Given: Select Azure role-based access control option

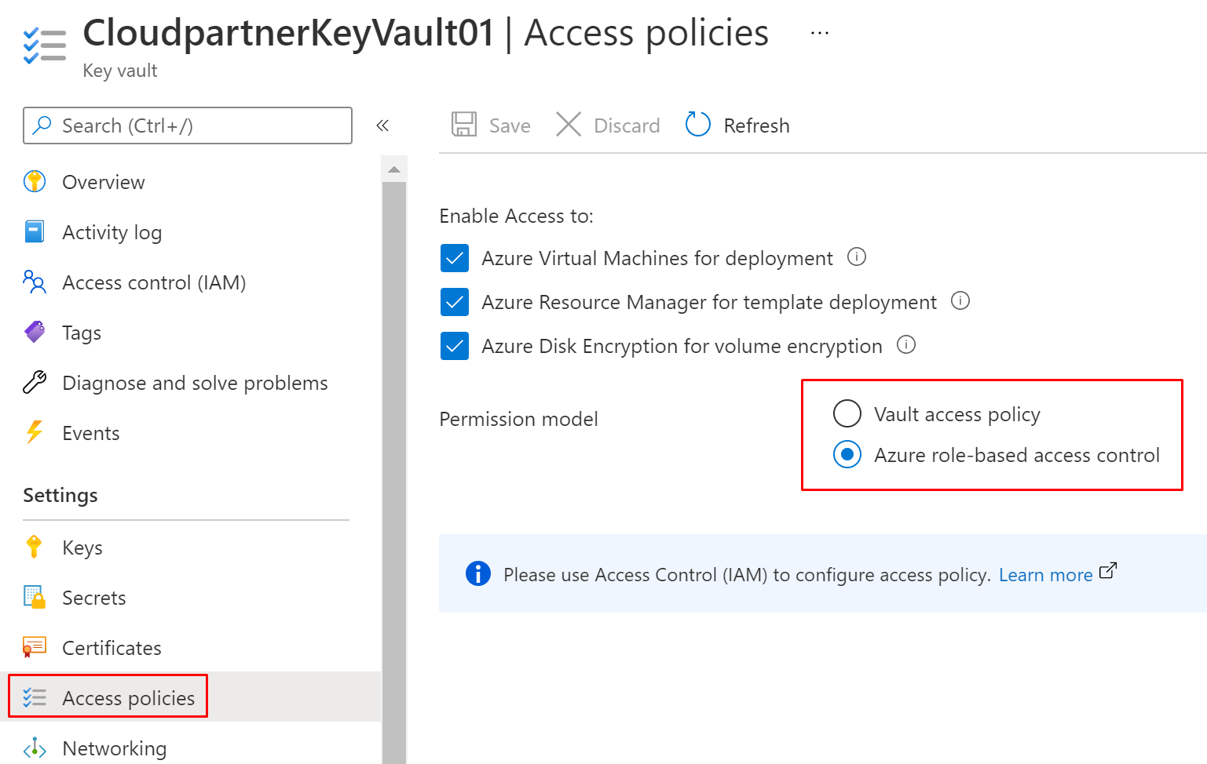Looking at the screenshot, I should click(847, 454).
